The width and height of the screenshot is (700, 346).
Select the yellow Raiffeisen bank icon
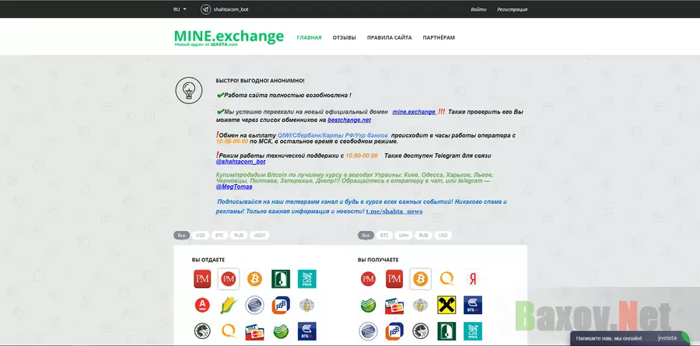click(446, 306)
